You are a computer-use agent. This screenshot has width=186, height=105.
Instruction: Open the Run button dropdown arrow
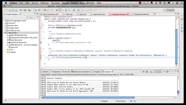[x=27, y=10]
